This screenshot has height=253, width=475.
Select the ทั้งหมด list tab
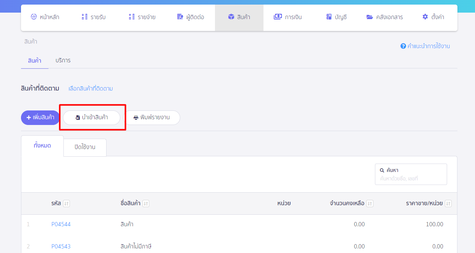pyautogui.click(x=42, y=146)
